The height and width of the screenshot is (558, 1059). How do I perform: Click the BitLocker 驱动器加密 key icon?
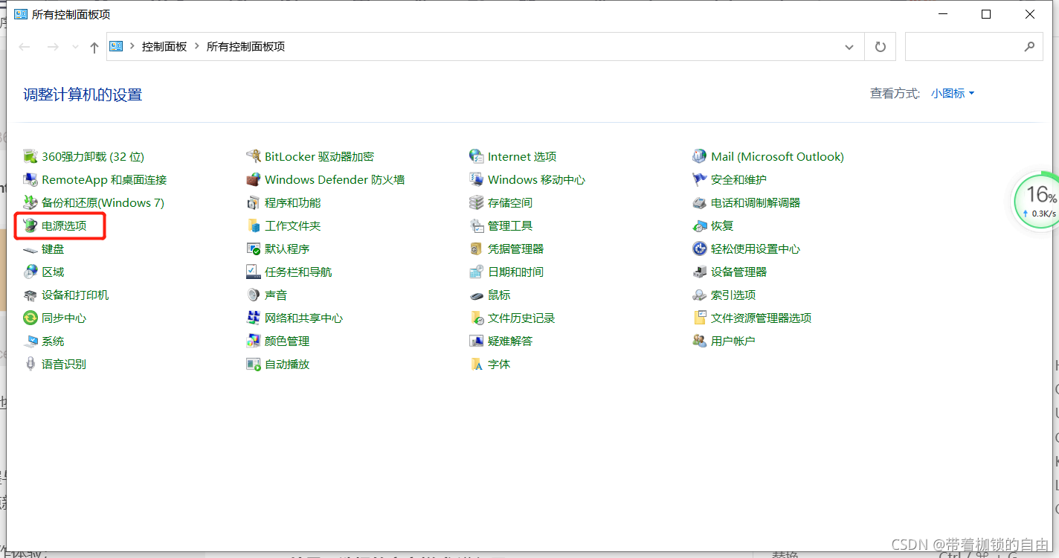[x=254, y=156]
